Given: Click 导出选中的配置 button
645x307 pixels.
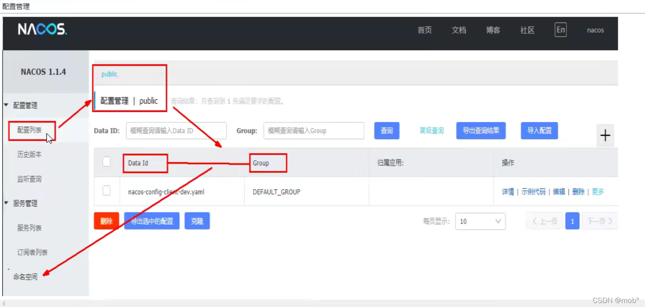Looking at the screenshot, I should click(x=151, y=221).
